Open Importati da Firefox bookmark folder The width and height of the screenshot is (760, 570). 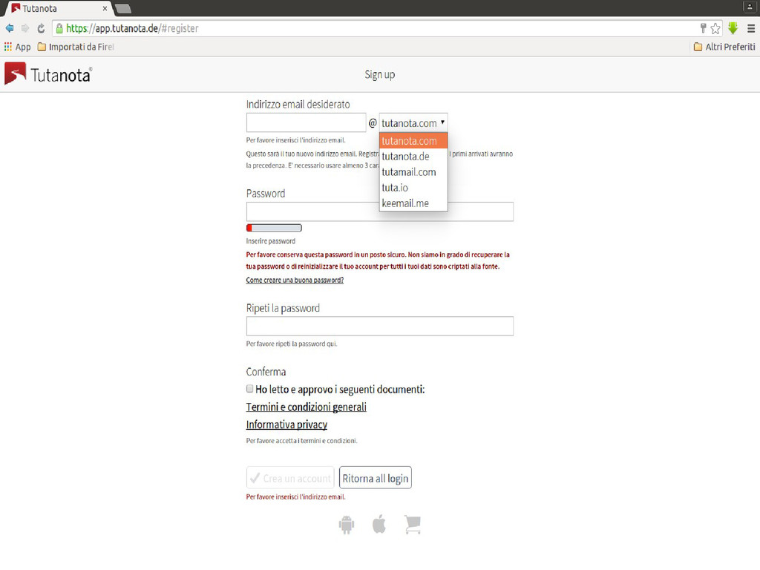pos(76,47)
